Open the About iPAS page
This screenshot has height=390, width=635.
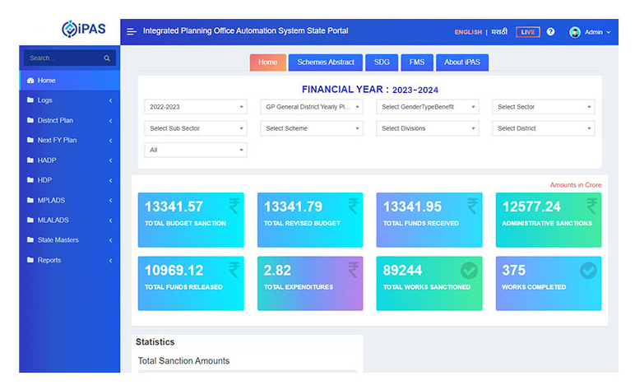tap(462, 63)
